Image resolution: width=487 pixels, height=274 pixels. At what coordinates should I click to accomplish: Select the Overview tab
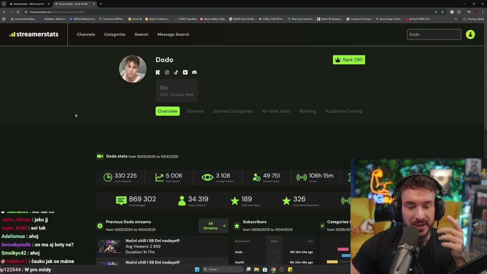click(x=168, y=111)
